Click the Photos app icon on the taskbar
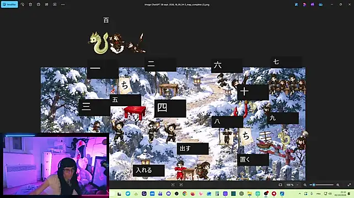Screen dimensions: 354x198 click(282, 194)
